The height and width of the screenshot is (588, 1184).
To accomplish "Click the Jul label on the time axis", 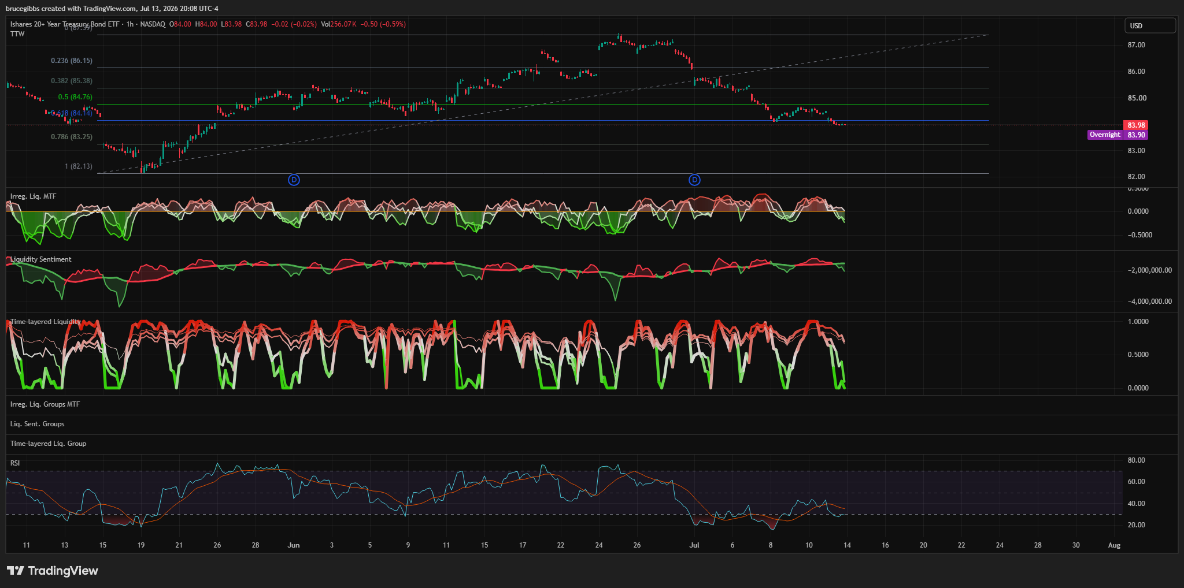I will coord(694,545).
